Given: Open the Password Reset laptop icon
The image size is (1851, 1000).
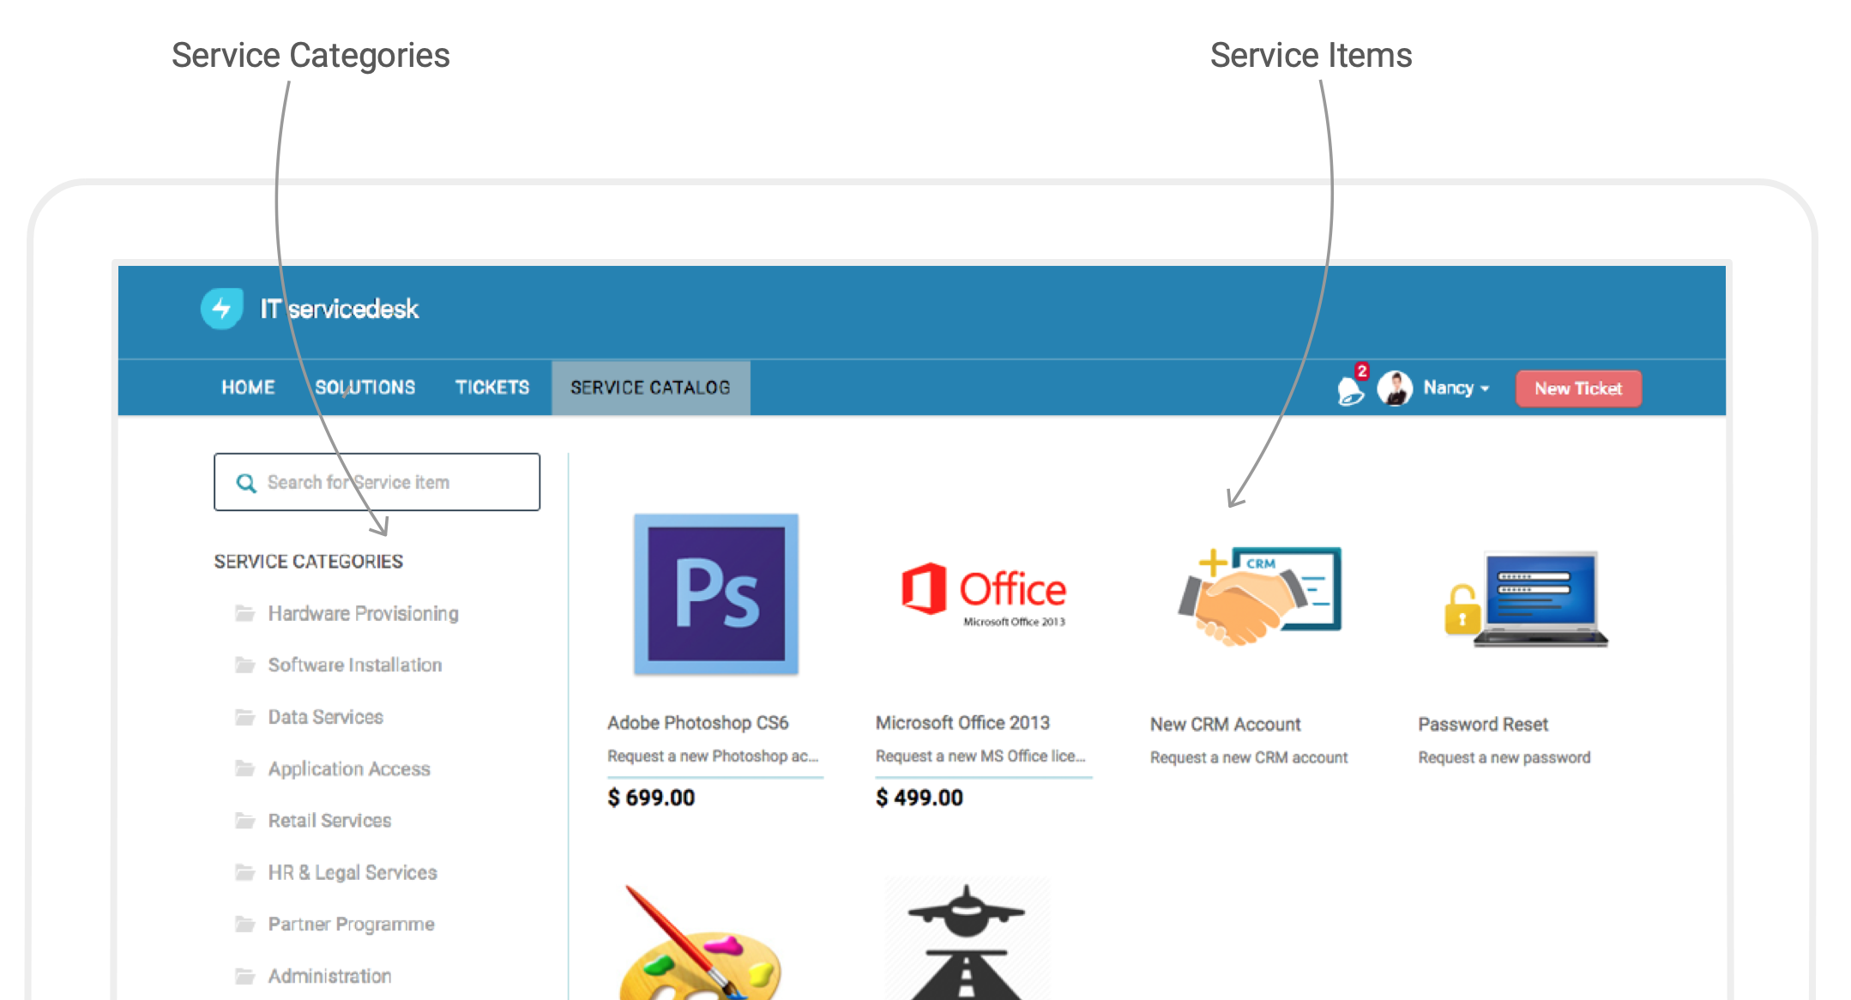Looking at the screenshot, I should [x=1526, y=599].
